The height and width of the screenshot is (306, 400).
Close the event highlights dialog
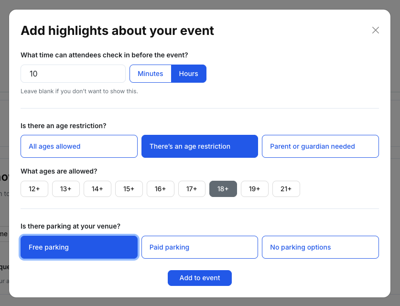point(376,30)
